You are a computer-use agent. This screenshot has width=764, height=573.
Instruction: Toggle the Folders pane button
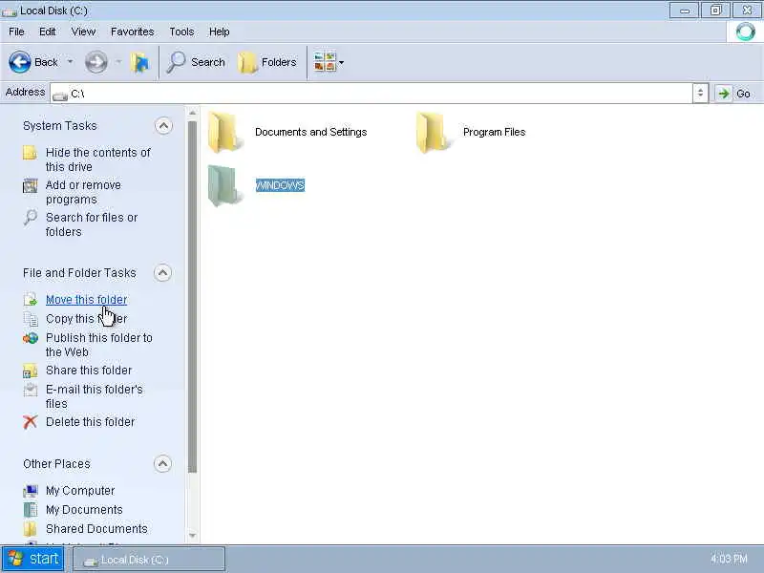(267, 62)
